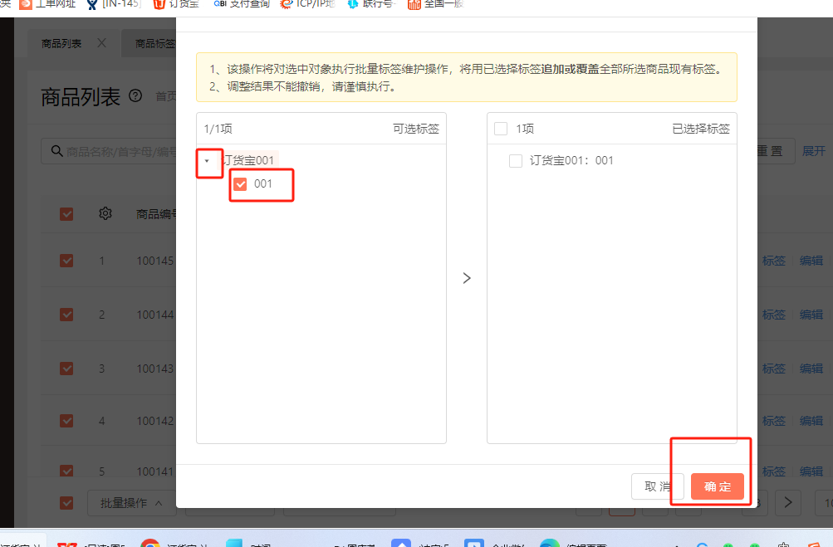The height and width of the screenshot is (547, 833).
Task: Open the 工单网址 bookmark
Action: 47,4
